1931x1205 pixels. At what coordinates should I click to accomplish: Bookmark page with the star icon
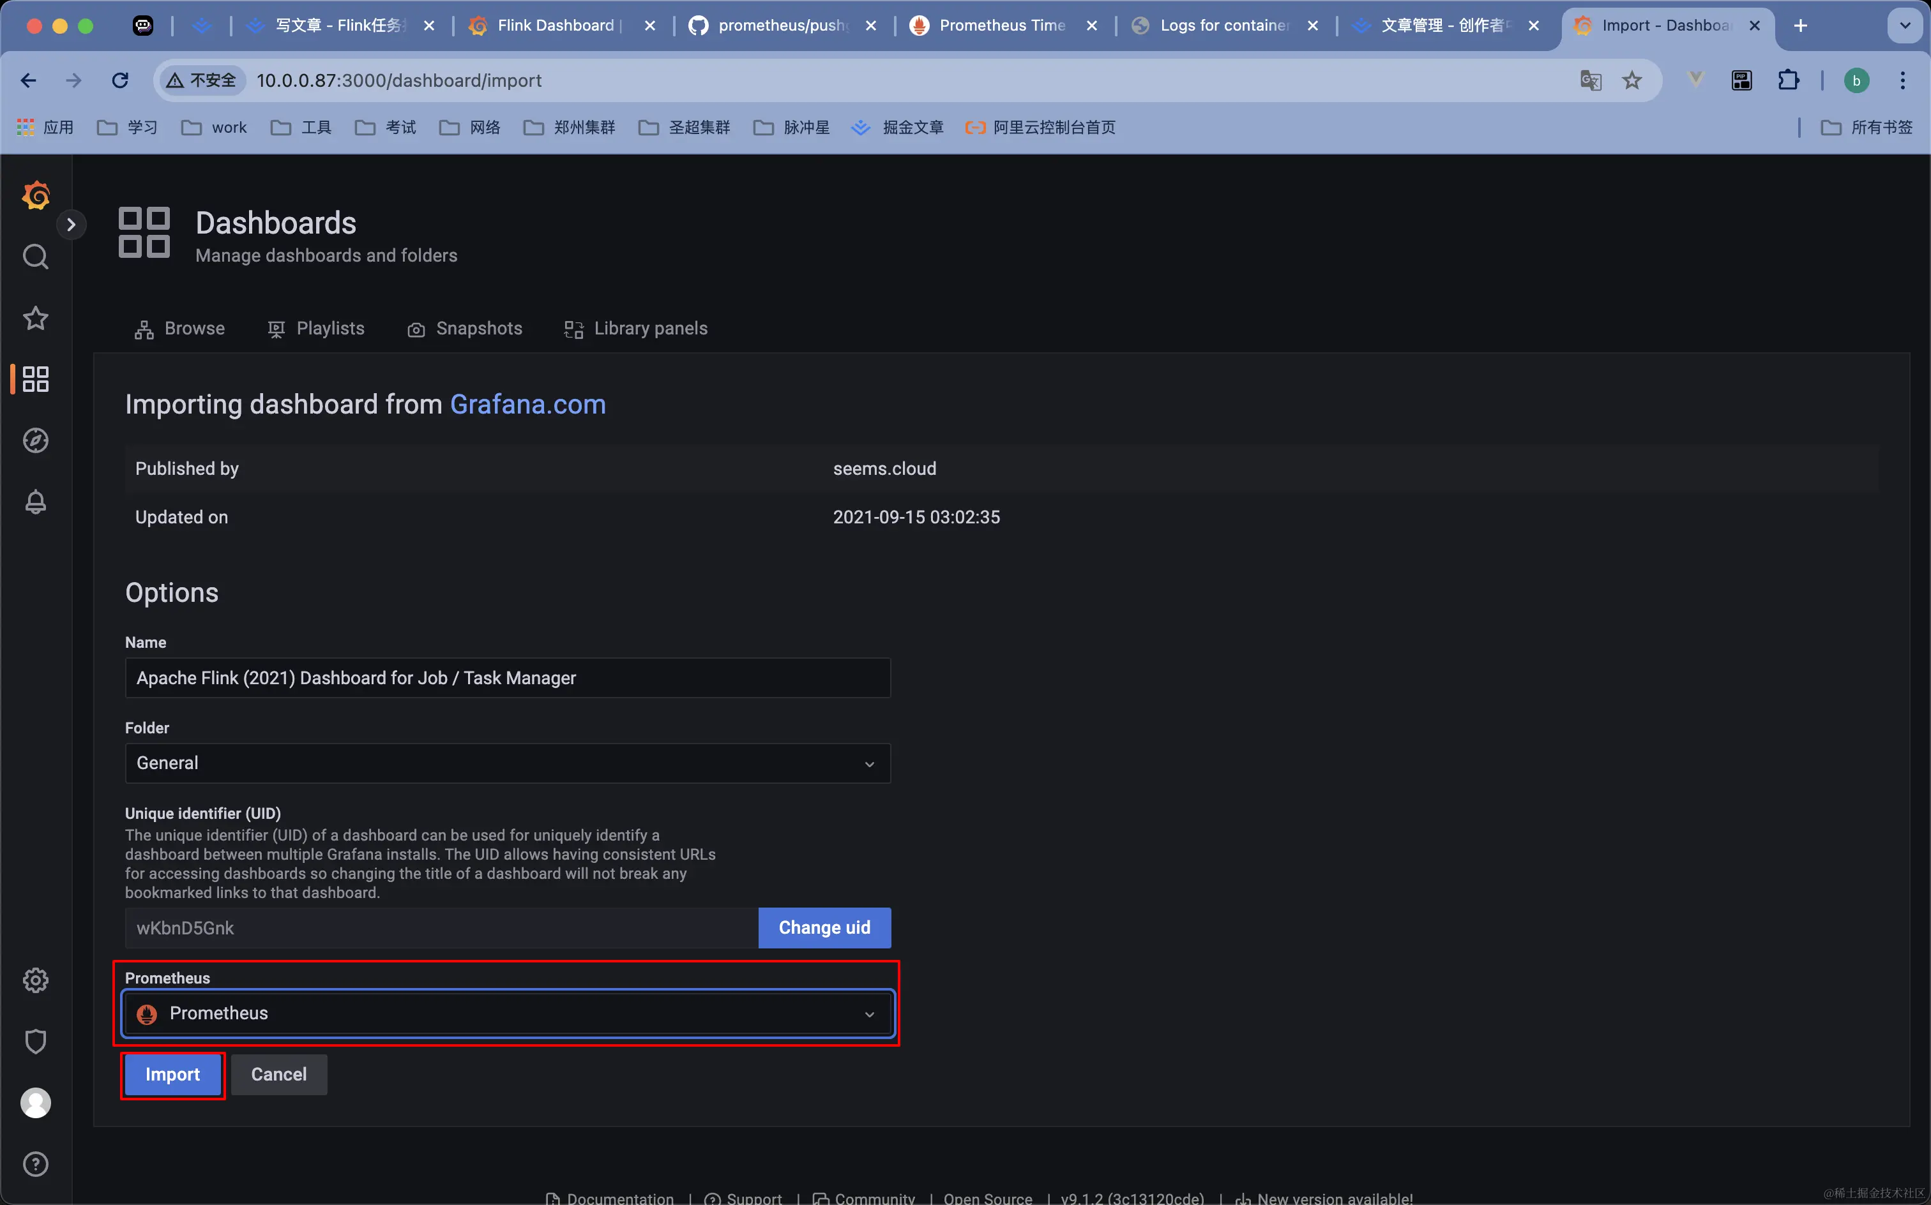1632,80
